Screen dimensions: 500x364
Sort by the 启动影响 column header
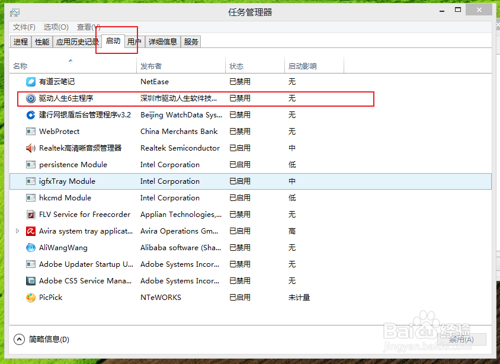point(314,66)
